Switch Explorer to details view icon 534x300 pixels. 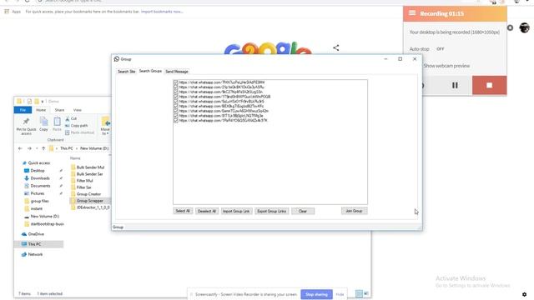(359, 293)
